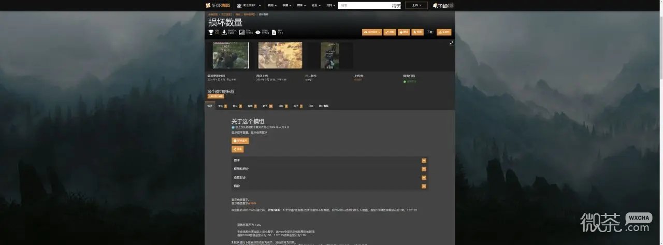The height and width of the screenshot is (245, 663).
Task: Click the total views eye icon
Action: tap(258, 32)
